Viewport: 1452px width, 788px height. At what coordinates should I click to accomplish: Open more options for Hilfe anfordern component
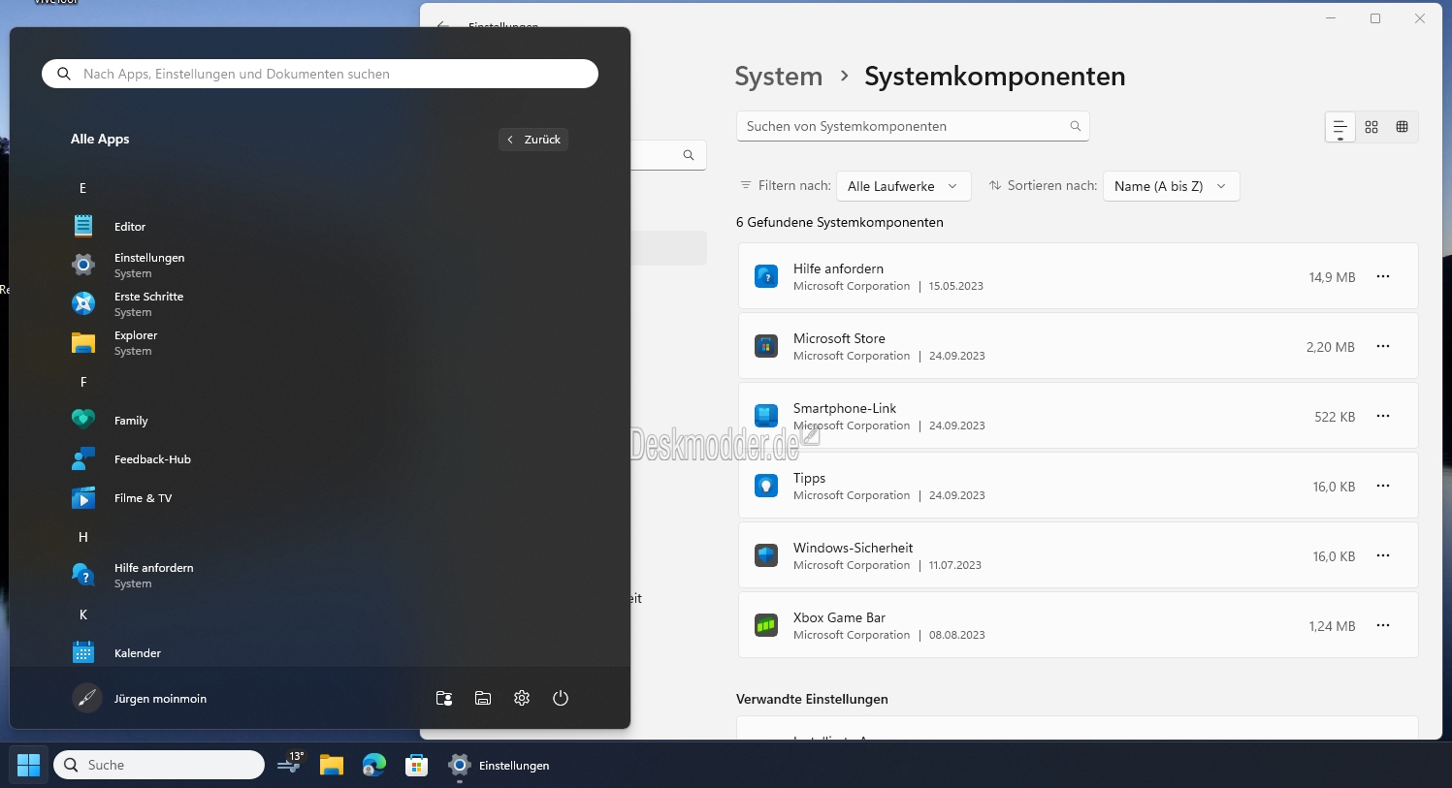pyautogui.click(x=1383, y=276)
